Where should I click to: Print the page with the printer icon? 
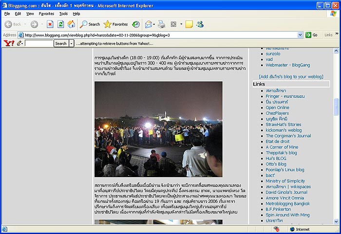(x=161, y=24)
